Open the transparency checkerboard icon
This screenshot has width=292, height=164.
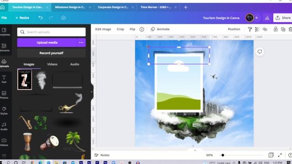(257, 29)
